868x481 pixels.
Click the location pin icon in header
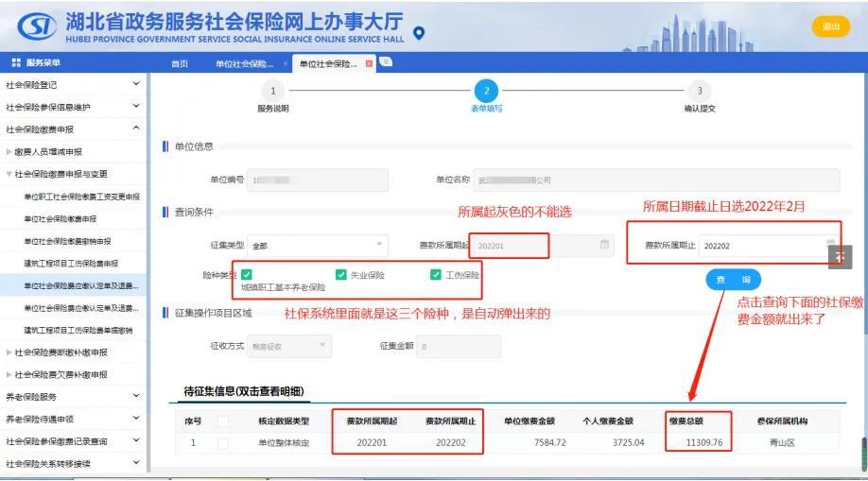coord(420,33)
